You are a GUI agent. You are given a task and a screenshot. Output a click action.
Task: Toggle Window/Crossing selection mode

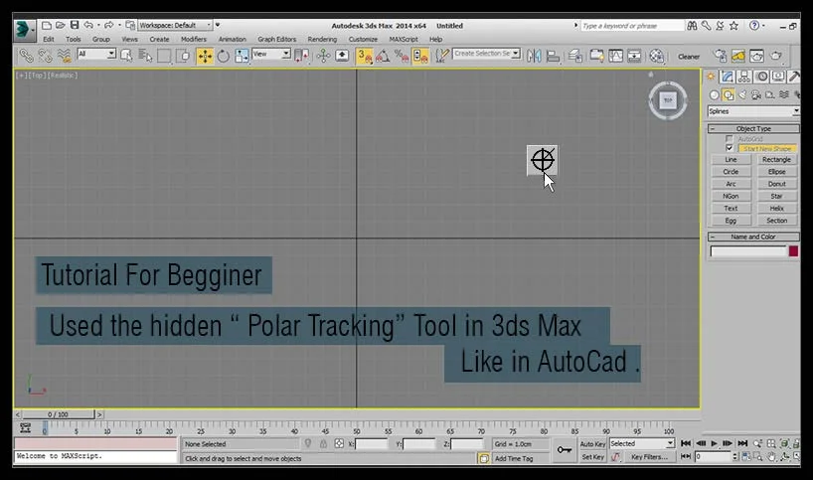click(183, 56)
